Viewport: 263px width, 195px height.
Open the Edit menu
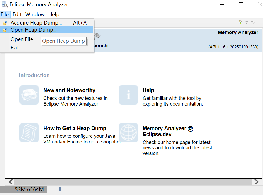click(17, 14)
